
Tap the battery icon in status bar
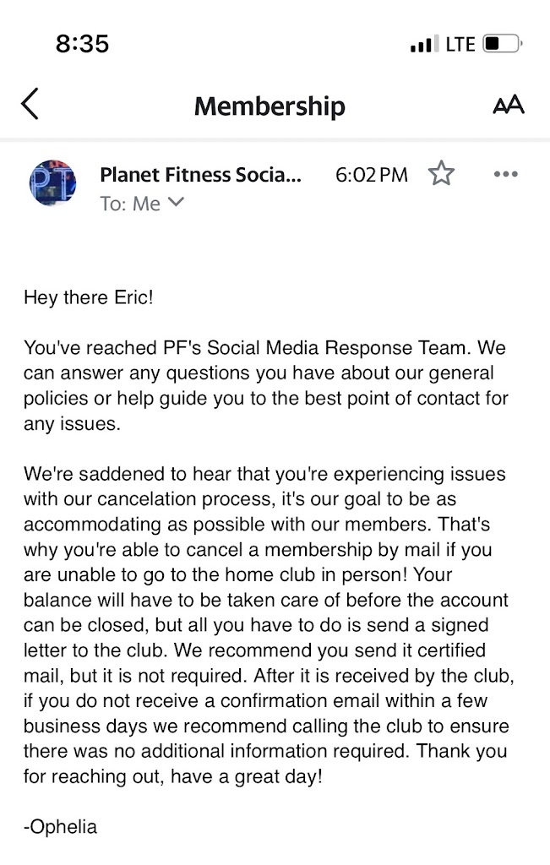pyautogui.click(x=504, y=44)
